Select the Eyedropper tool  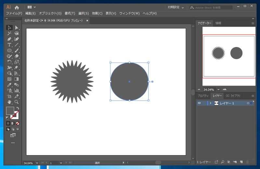pyautogui.click(x=9, y=85)
